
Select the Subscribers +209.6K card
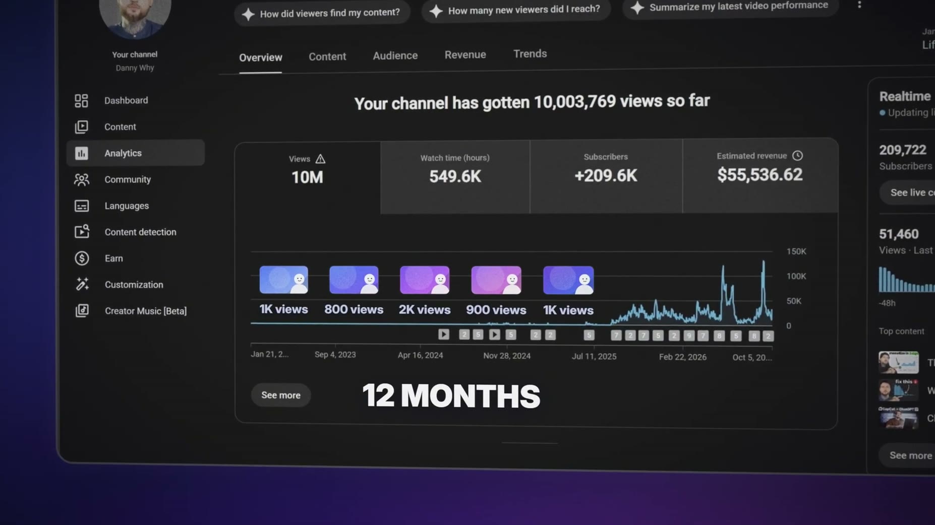pos(606,176)
